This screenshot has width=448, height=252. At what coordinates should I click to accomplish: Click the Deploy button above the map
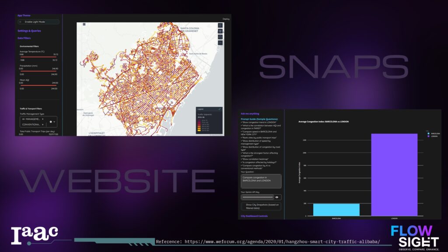pos(226,19)
